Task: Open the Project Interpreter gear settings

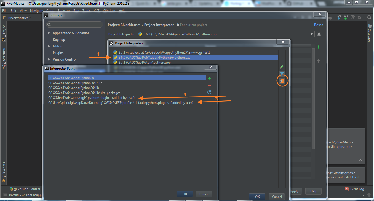Action: point(319,34)
